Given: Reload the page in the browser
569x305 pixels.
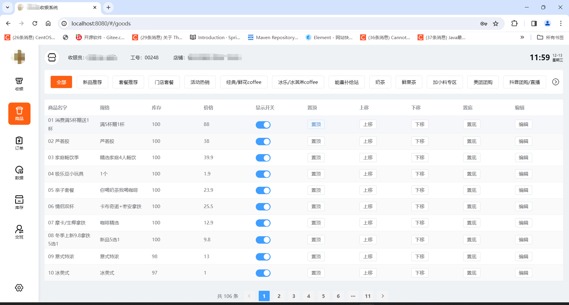Looking at the screenshot, I should [35, 23].
